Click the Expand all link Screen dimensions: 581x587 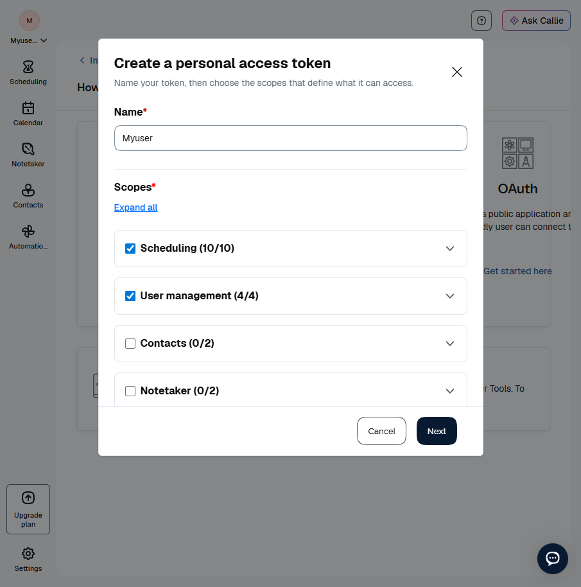click(x=136, y=207)
